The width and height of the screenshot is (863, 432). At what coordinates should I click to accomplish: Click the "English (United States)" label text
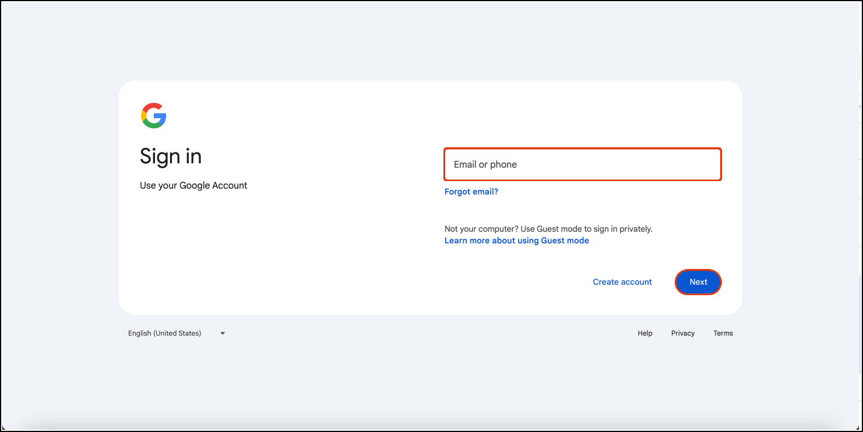click(164, 334)
